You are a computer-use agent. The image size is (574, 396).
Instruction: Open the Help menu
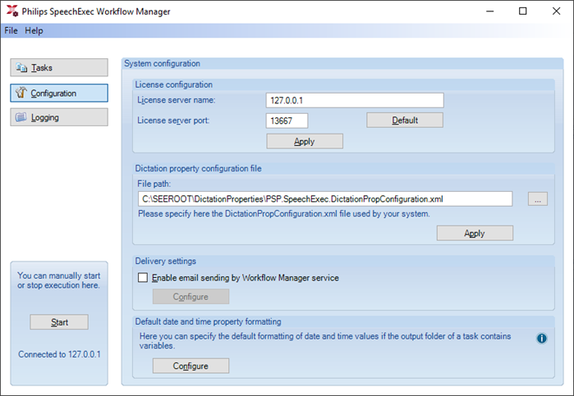pyautogui.click(x=34, y=30)
